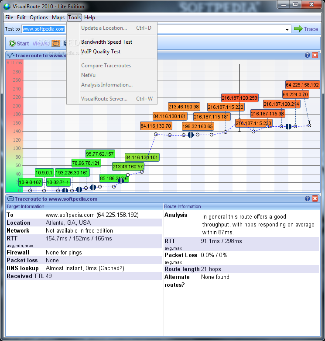Select hop label 64.225.158.192
This screenshot has width=325, height=341.
click(302, 85)
